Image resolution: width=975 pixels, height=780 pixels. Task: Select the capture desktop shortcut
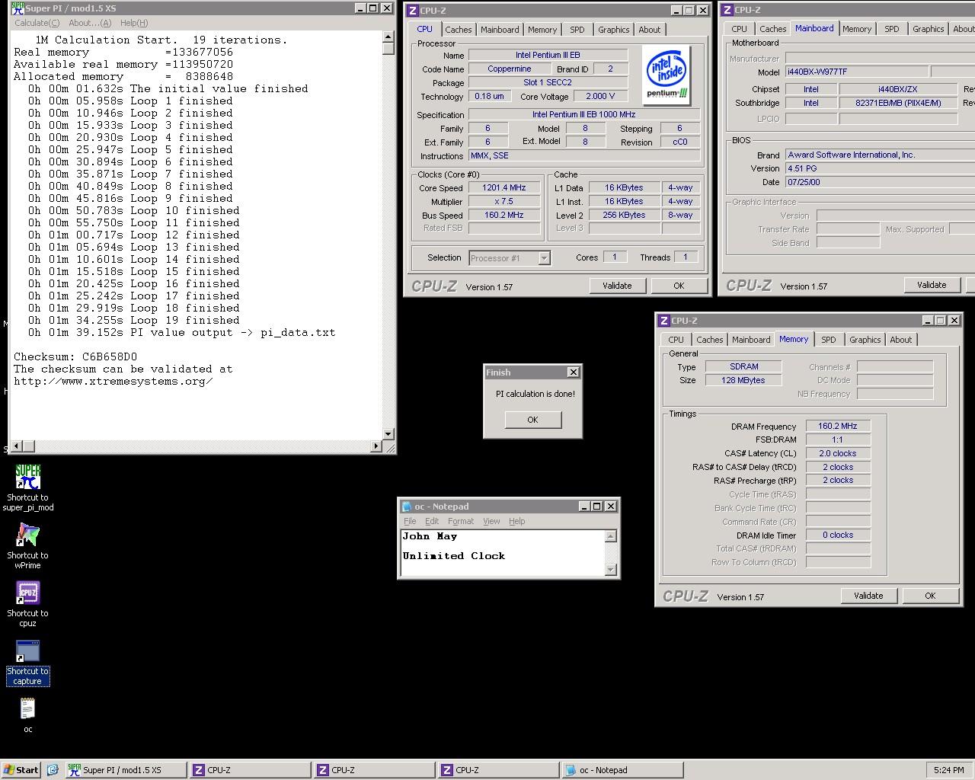pyautogui.click(x=28, y=662)
